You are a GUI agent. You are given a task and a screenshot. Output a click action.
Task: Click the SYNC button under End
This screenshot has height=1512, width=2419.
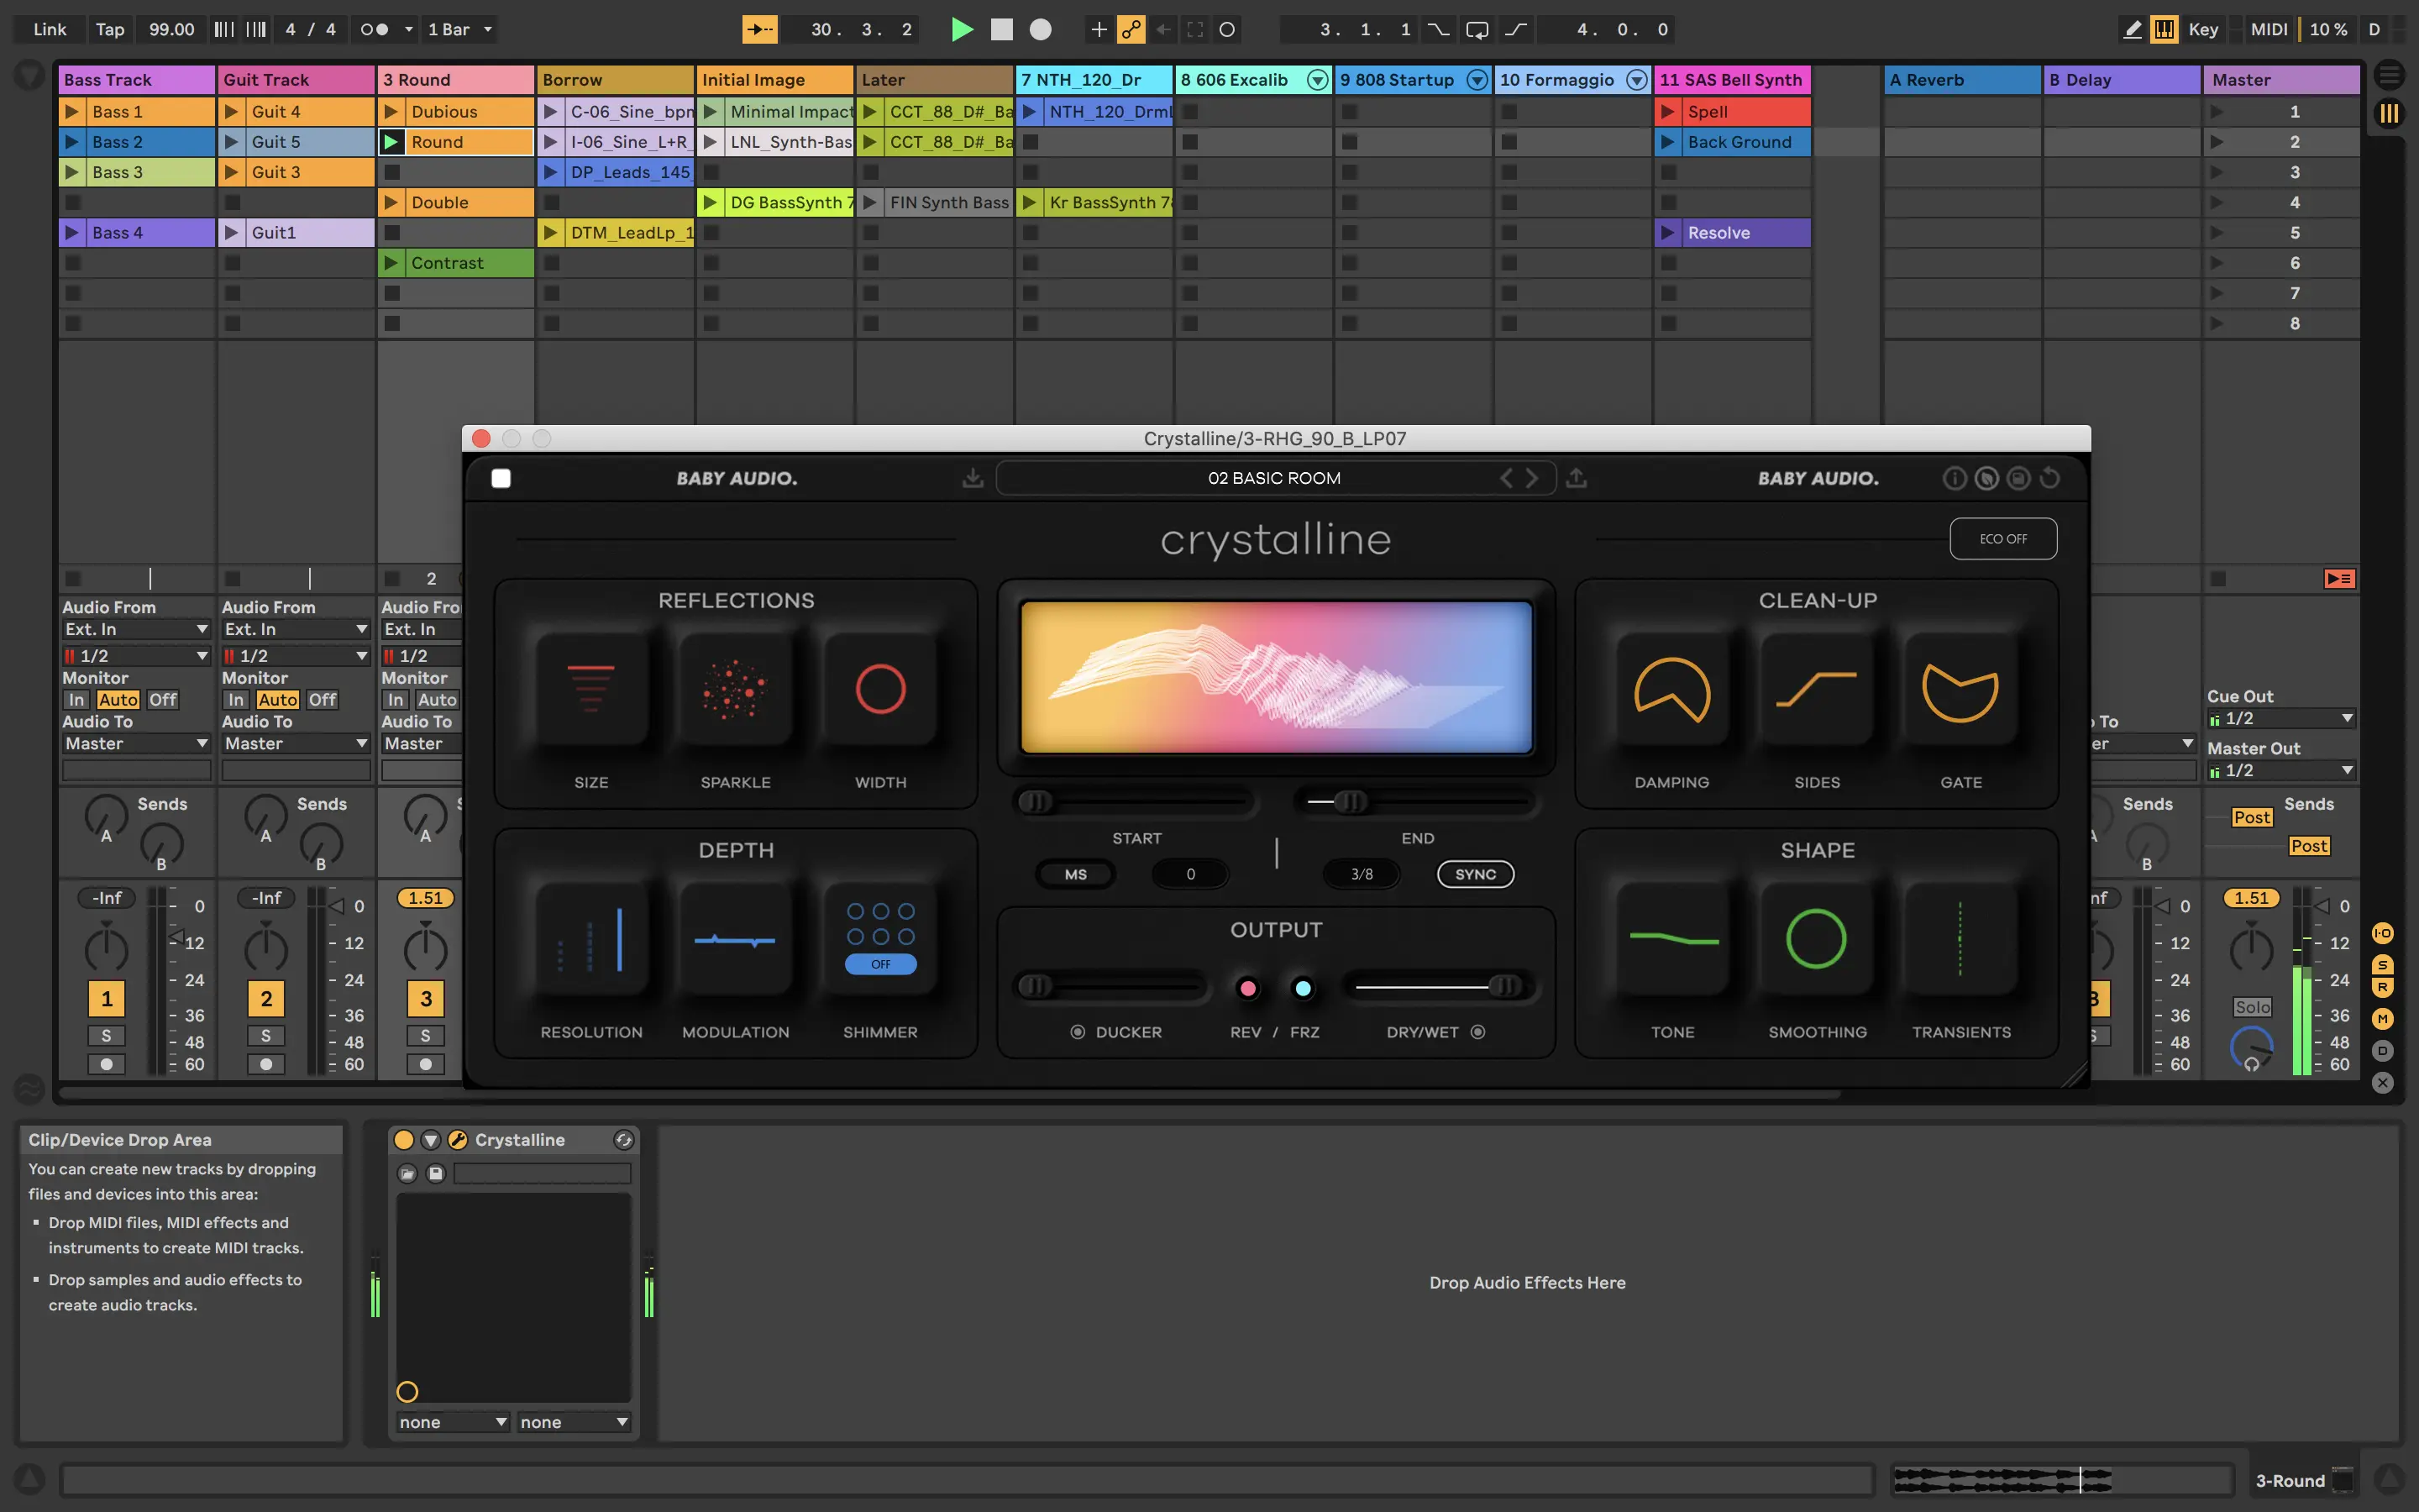[x=1474, y=874]
